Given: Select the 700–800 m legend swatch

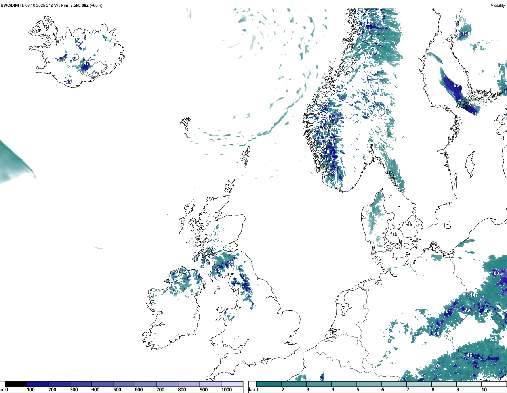Looking at the screenshot, I should (x=167, y=384).
